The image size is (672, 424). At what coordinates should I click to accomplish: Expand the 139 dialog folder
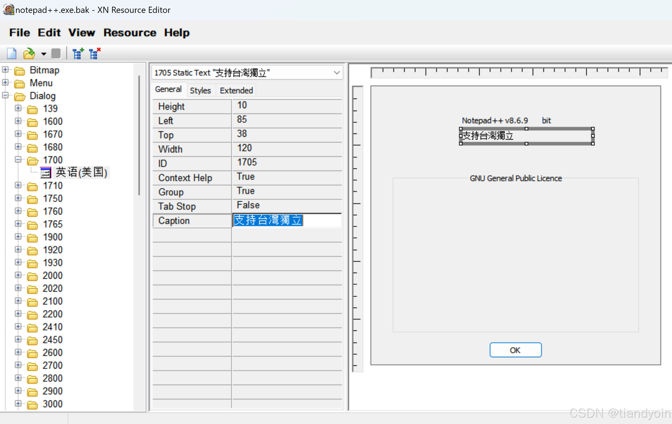18,108
